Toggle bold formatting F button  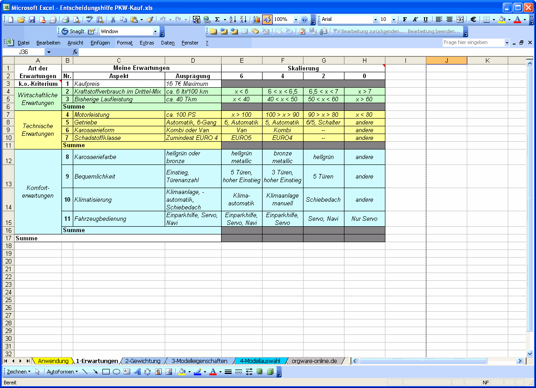coord(405,20)
